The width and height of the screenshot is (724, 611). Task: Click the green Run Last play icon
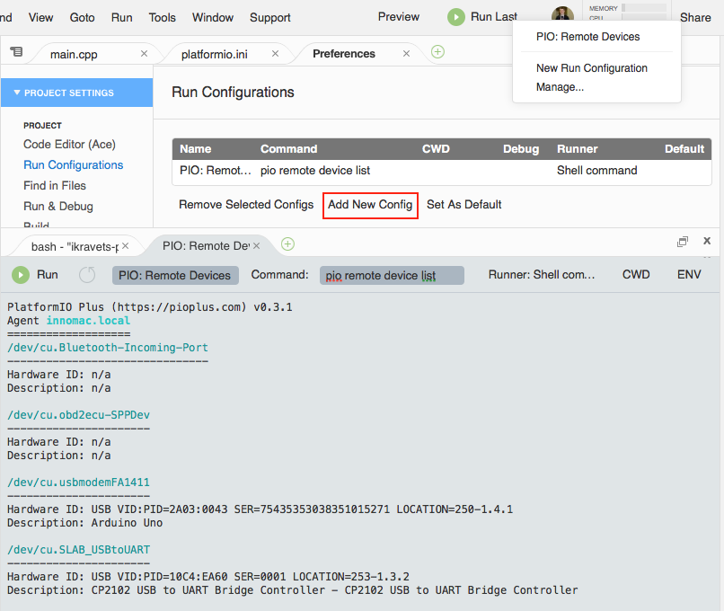point(455,17)
